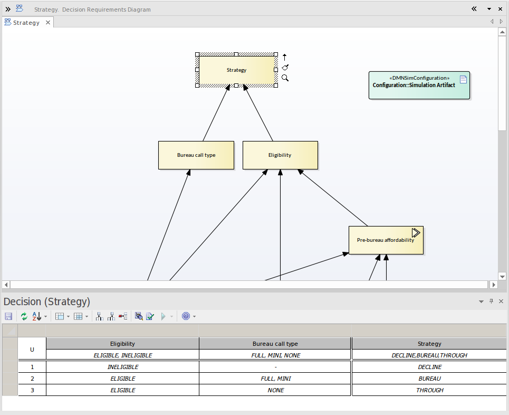Viewport: 509px width, 415px height.
Task: Click the vertical scrollbar up arrow
Action: tap(502, 32)
